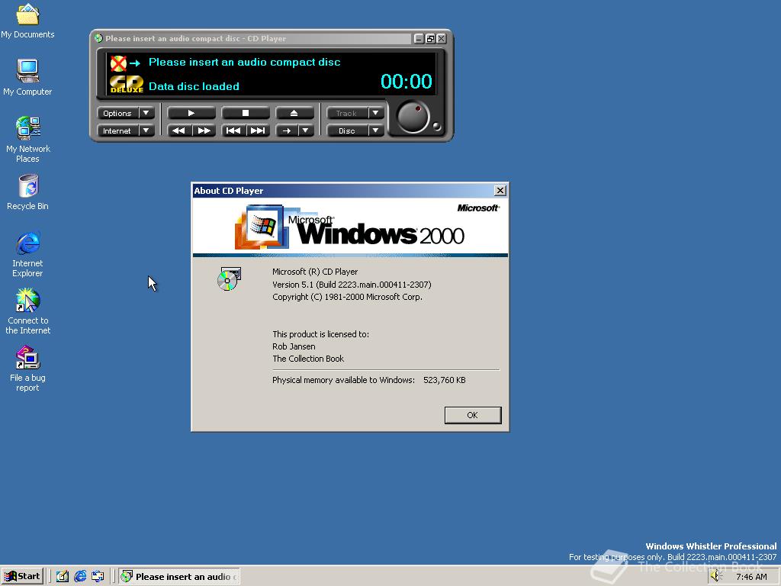Close the About CD Player dialog
781x586 pixels.
[500, 190]
